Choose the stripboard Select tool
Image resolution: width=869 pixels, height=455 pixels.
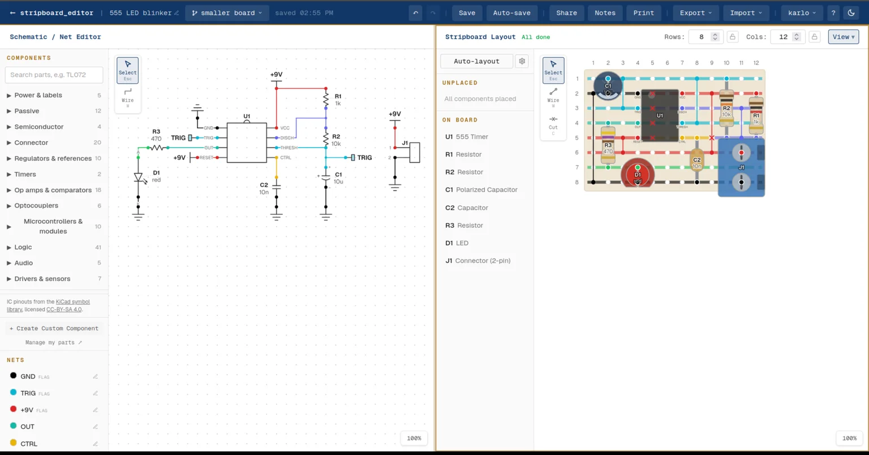553,70
